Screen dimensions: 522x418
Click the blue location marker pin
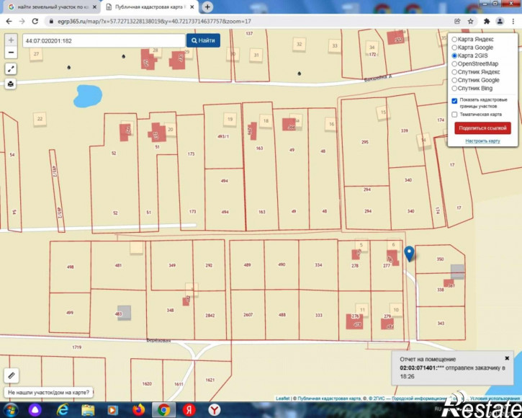[409, 254]
